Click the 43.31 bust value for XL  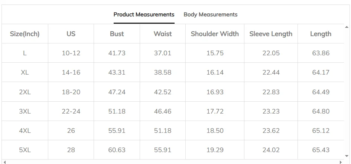coord(117,72)
